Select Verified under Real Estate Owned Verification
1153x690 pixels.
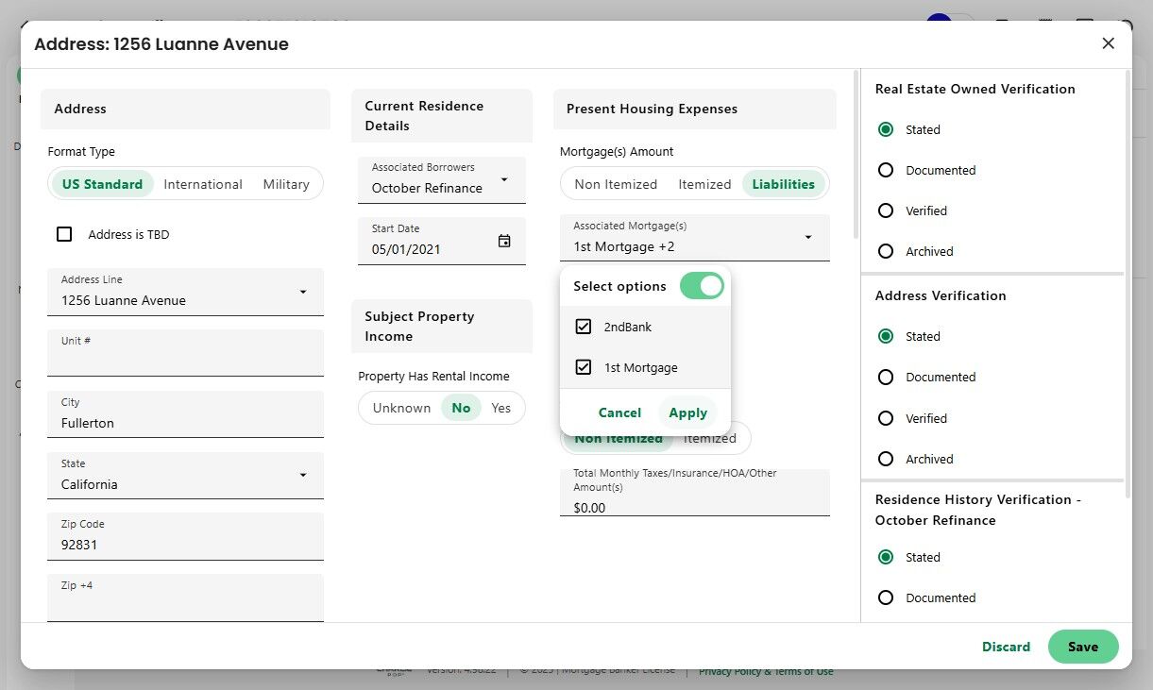click(x=886, y=210)
